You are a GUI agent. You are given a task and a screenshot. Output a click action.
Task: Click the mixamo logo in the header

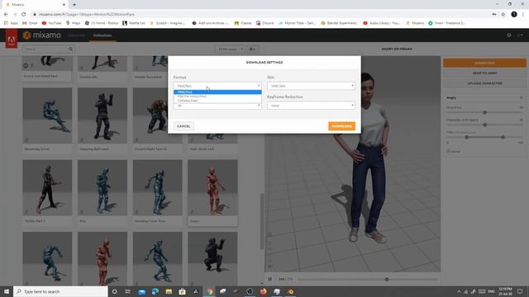42,35
